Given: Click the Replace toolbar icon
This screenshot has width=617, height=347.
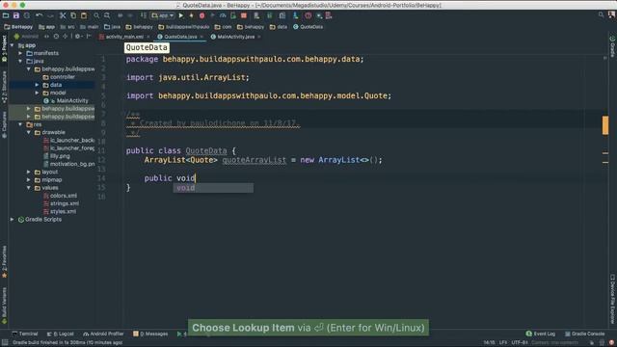Looking at the screenshot, I should pos(107,15).
